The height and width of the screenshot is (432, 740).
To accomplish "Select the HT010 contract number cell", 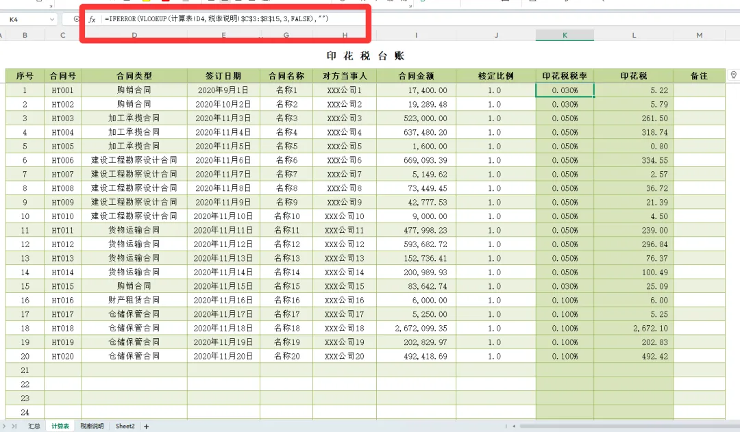I will click(x=62, y=216).
